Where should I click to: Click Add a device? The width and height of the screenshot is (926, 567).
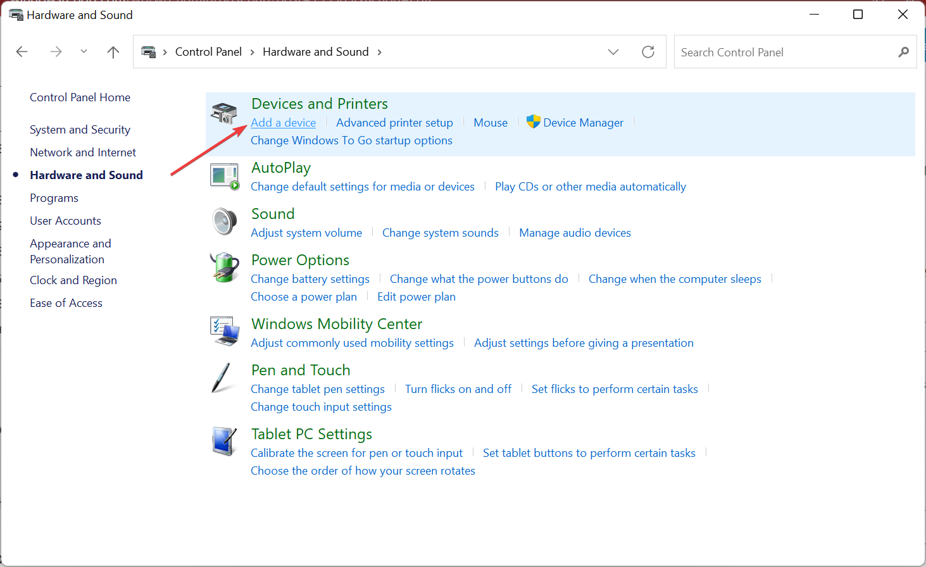point(283,123)
